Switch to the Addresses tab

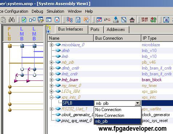[x=116, y=29]
